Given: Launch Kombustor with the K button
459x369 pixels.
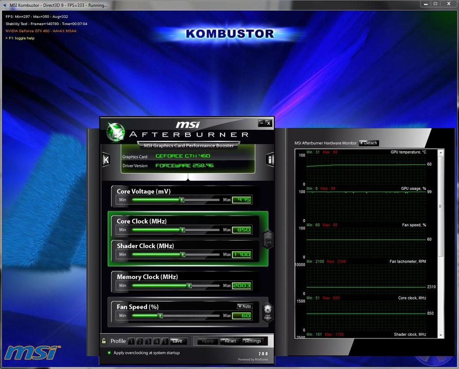Looking at the screenshot, I should coord(106,160).
